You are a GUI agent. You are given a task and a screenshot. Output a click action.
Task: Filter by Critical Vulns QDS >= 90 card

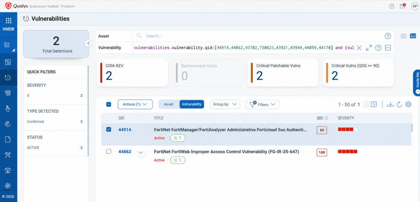pos(358,73)
